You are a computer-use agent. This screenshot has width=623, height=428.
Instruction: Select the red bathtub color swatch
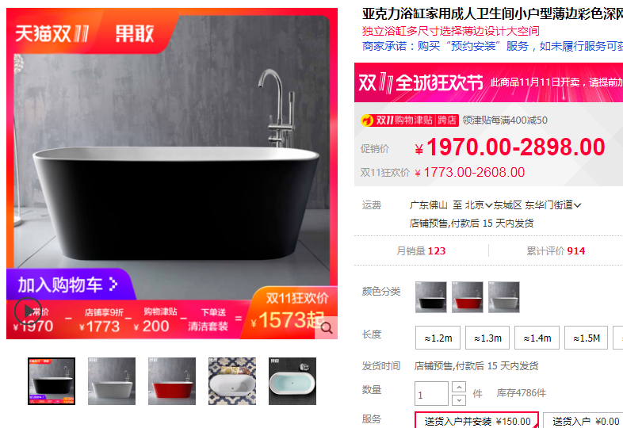pyautogui.click(x=468, y=297)
